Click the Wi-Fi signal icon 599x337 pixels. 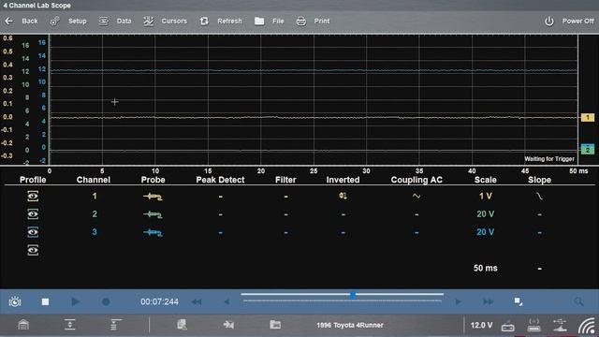[587, 326]
